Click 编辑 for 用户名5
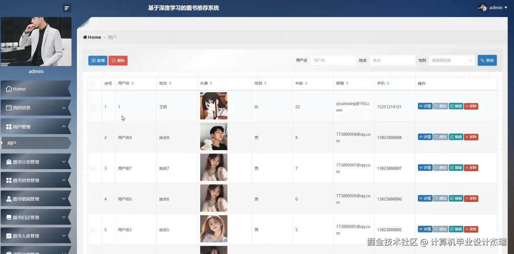The height and width of the screenshot is (254, 514). click(x=456, y=229)
